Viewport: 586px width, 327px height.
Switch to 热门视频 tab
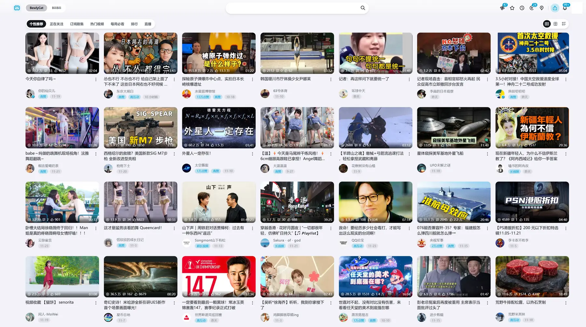tap(97, 24)
